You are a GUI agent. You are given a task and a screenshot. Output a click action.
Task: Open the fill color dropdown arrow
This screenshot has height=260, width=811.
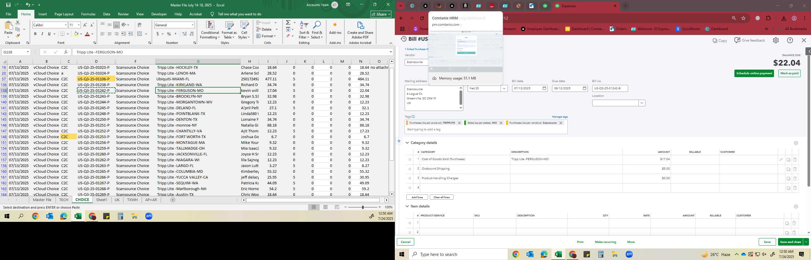pos(81,34)
